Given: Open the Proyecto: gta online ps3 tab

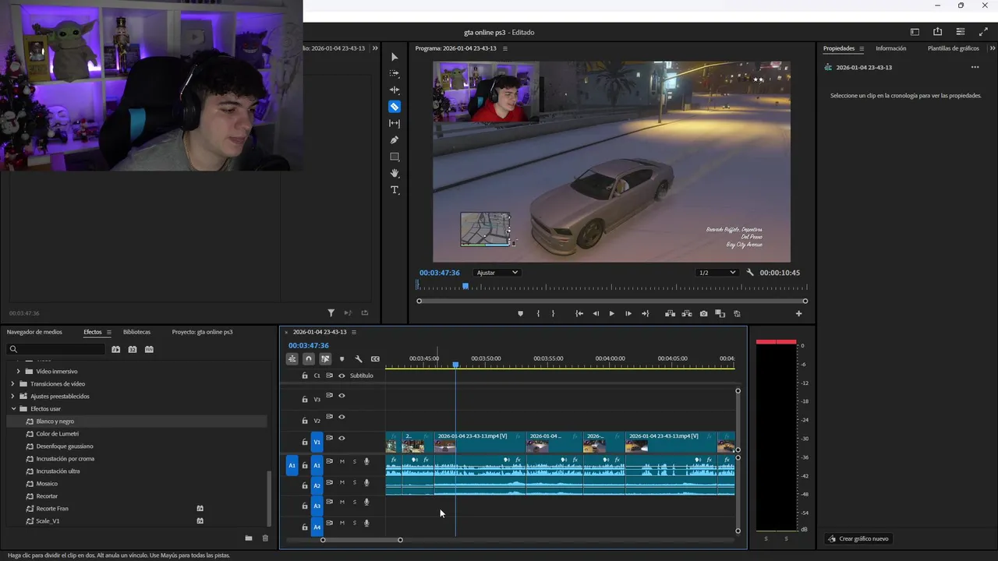Looking at the screenshot, I should click(x=203, y=332).
